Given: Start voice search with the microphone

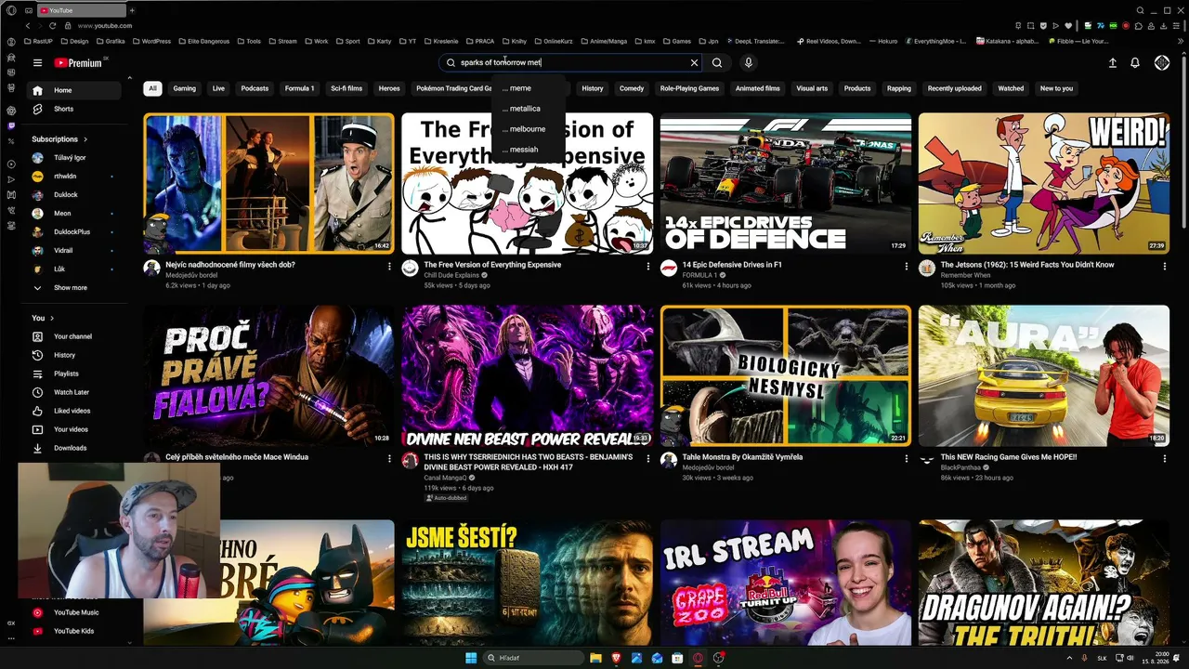Looking at the screenshot, I should [x=748, y=63].
